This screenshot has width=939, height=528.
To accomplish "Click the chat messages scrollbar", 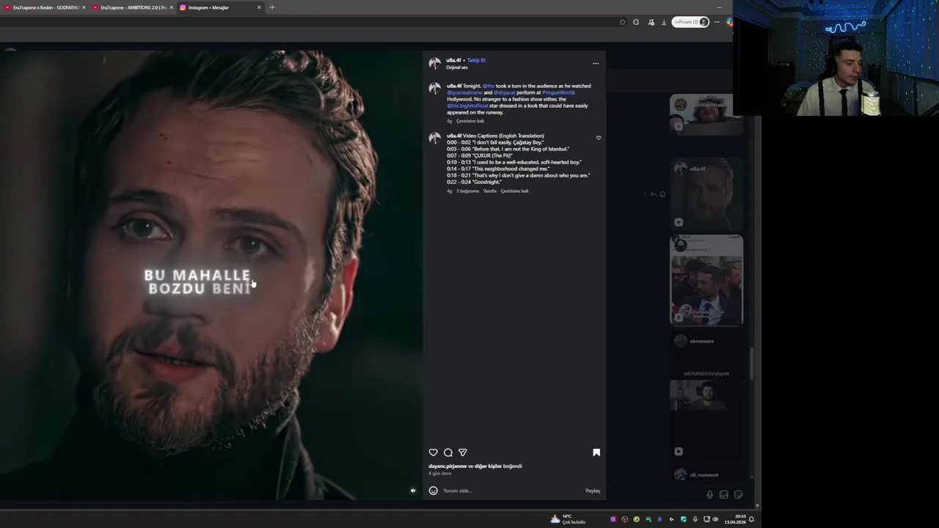I will click(752, 362).
